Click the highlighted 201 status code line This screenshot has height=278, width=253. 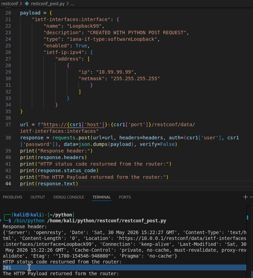tap(124, 268)
